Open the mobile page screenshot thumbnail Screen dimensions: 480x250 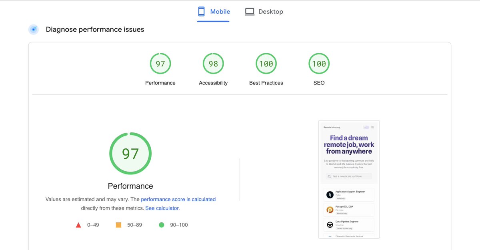tap(349, 179)
